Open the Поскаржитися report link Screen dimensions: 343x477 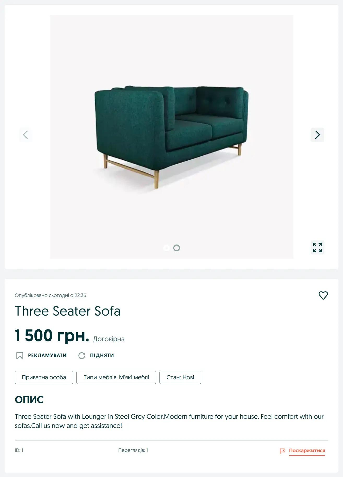click(x=307, y=451)
